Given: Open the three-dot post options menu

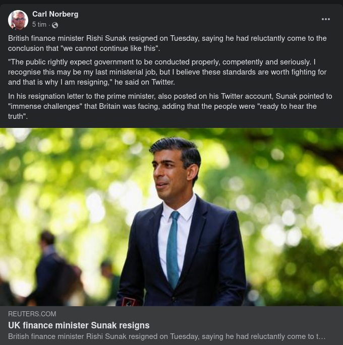Looking at the screenshot, I should [326, 19].
